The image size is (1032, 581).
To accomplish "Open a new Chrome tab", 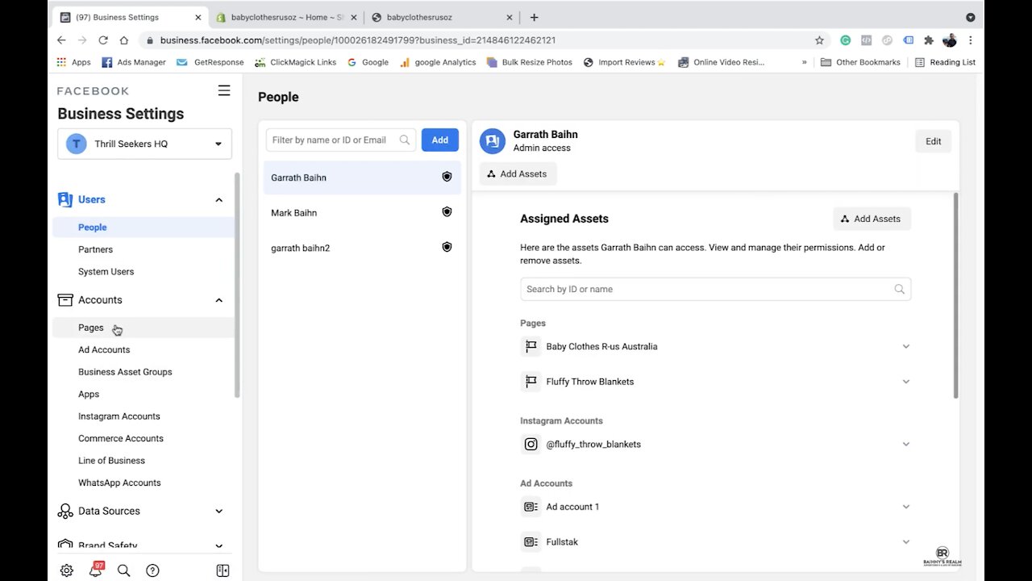I will 534,17.
